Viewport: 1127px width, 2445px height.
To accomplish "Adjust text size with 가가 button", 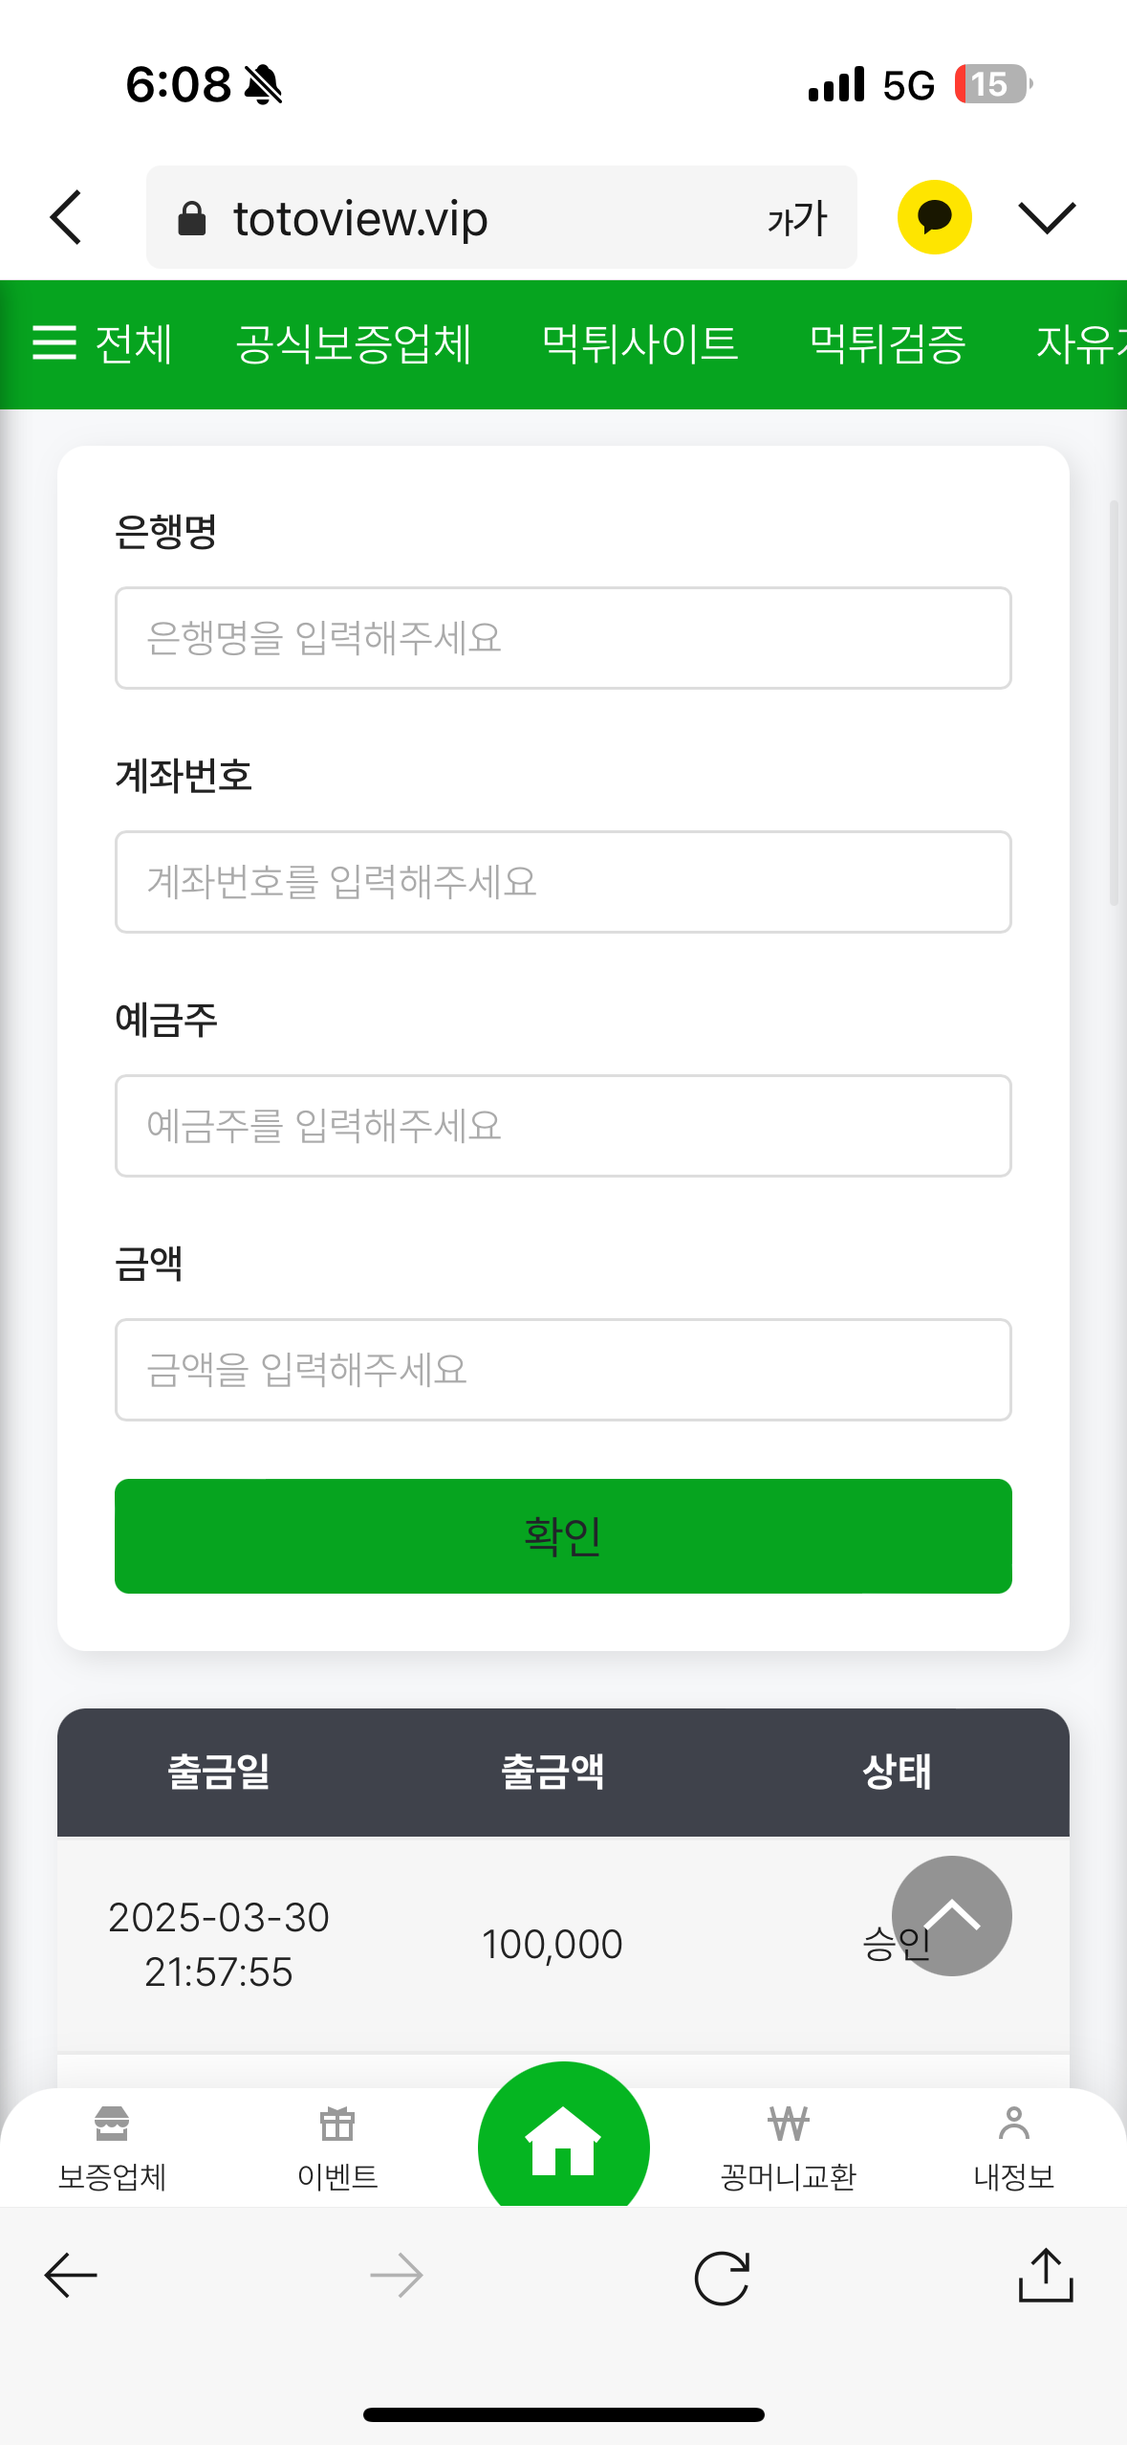I will pos(796,219).
